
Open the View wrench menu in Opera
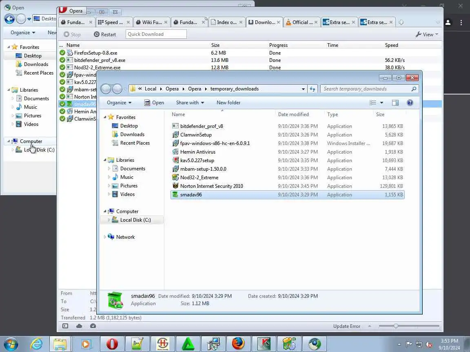[427, 34]
